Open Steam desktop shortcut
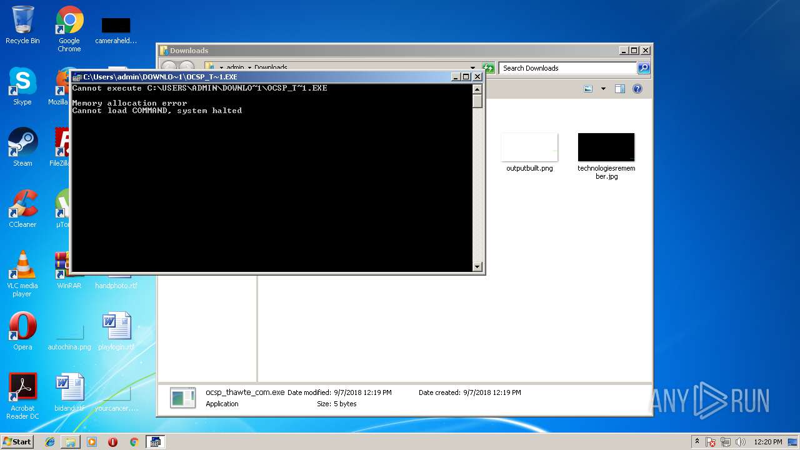 22,147
